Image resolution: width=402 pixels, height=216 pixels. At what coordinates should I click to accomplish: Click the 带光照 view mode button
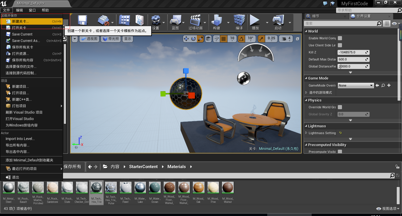[x=111, y=39]
